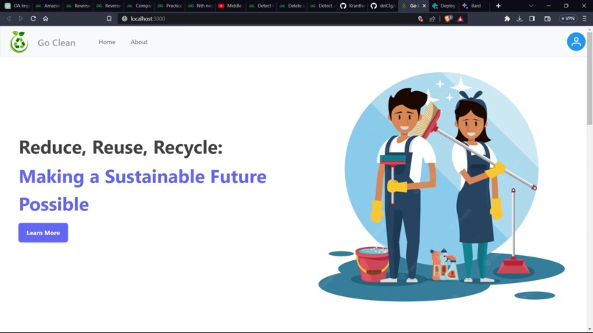The image size is (593, 333).
Task: Click the cleaning crew illustration
Action: point(441,187)
